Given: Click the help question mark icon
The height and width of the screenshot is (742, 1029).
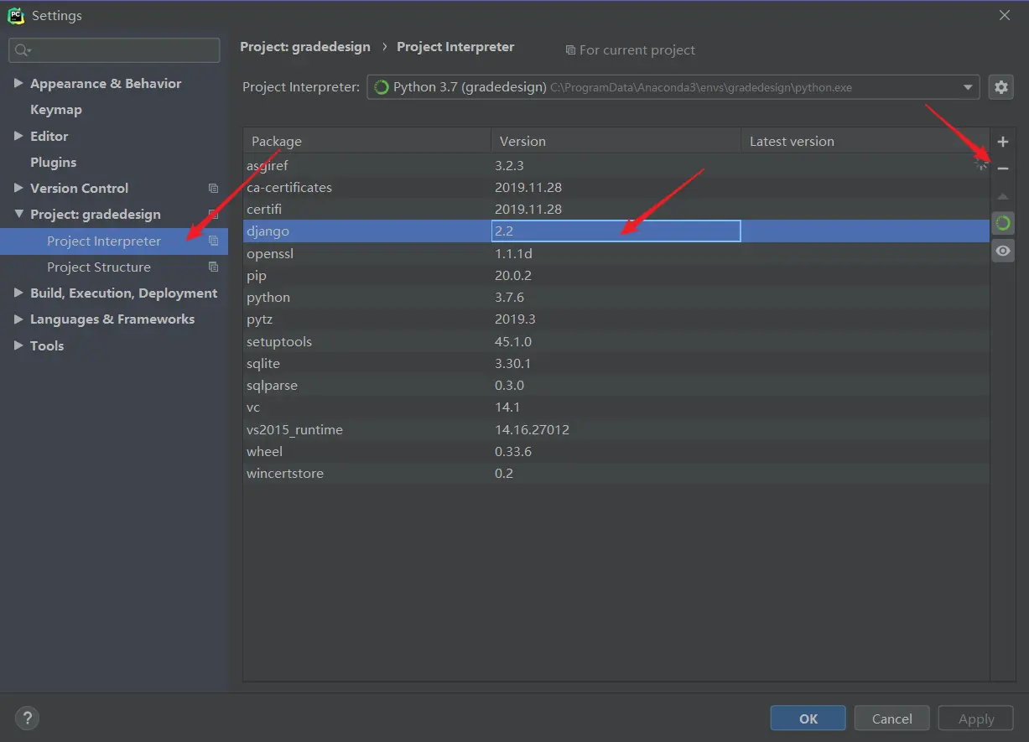Looking at the screenshot, I should coord(27,719).
